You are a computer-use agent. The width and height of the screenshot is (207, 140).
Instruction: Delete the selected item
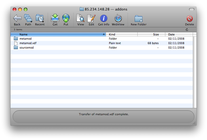coord(190,19)
